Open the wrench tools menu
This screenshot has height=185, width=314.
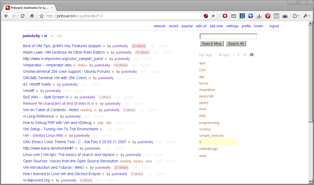click(307, 16)
